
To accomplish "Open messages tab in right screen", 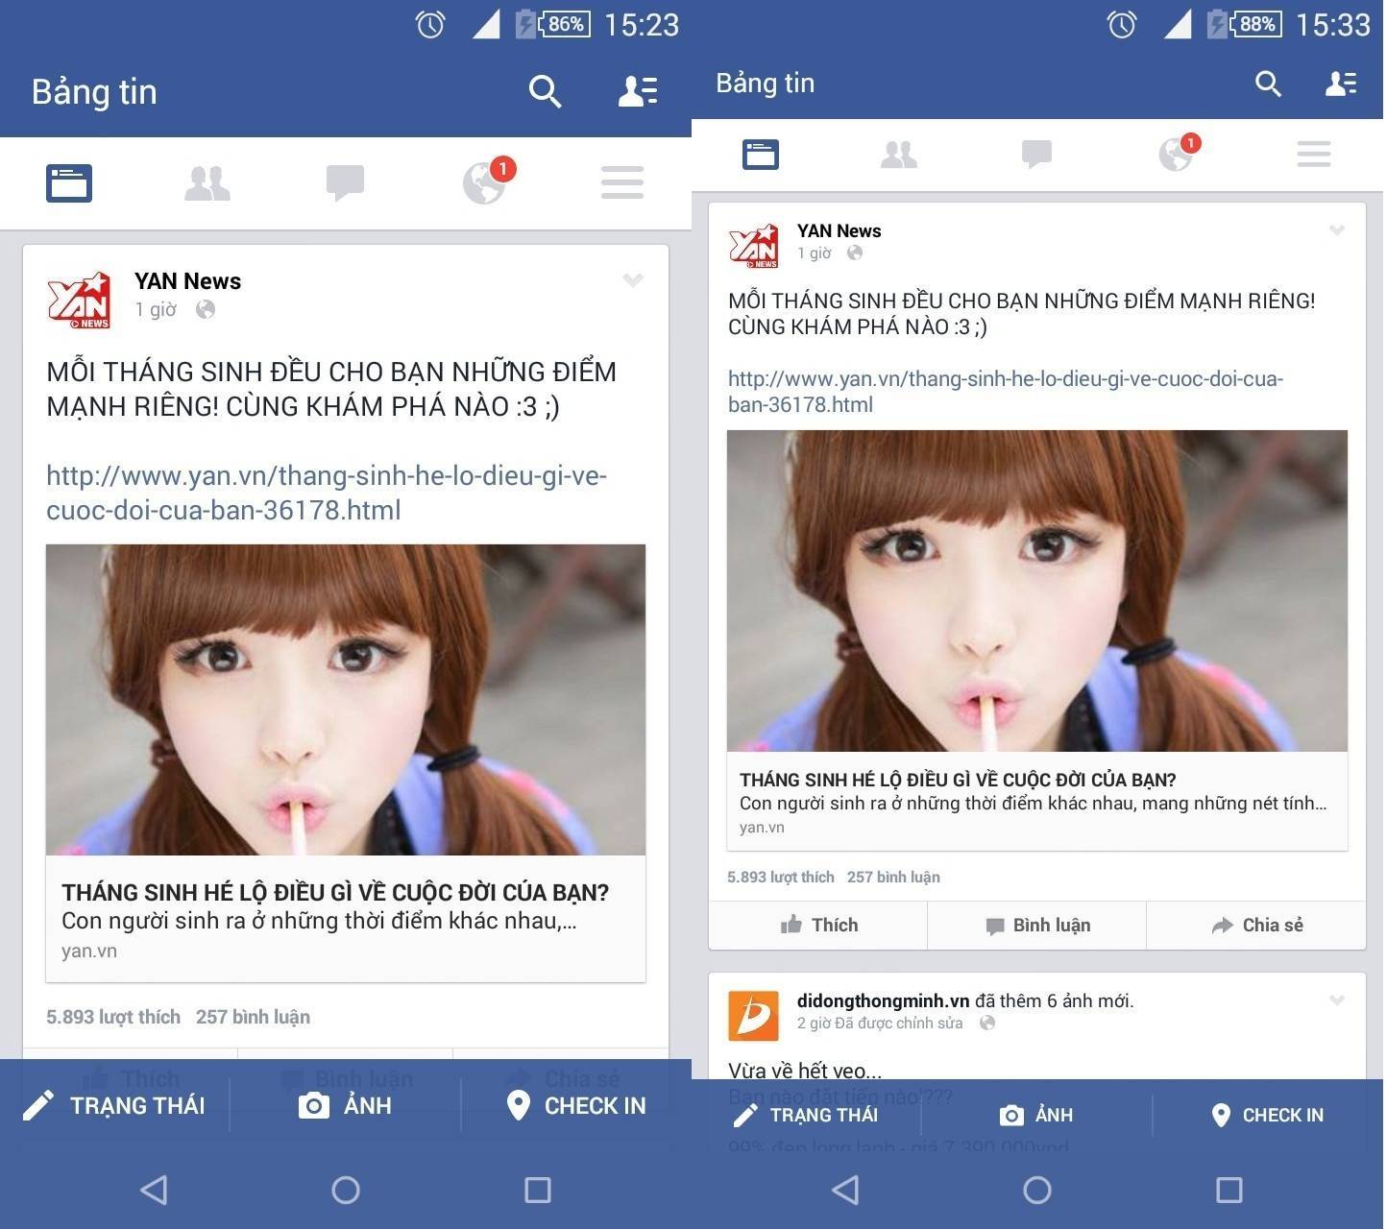I will point(1036,154).
